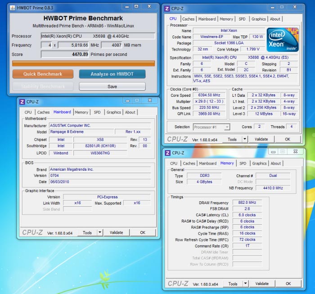Viewport: 315px width, 294px height.
Task: Click OK in the Memory CPU-Z window
Action: (x=288, y=284)
